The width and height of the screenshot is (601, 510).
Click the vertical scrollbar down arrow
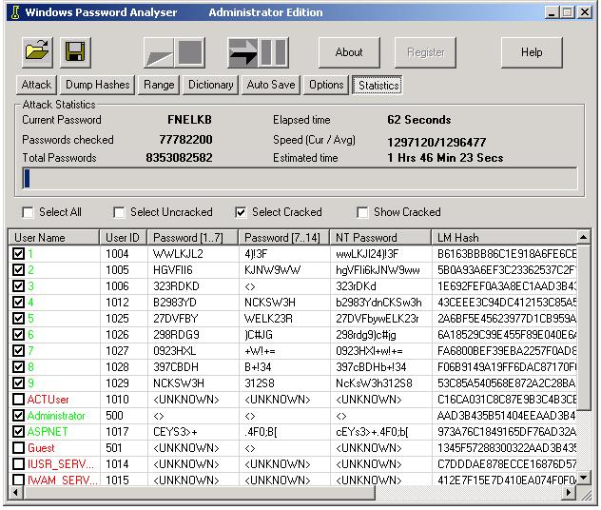(583, 478)
